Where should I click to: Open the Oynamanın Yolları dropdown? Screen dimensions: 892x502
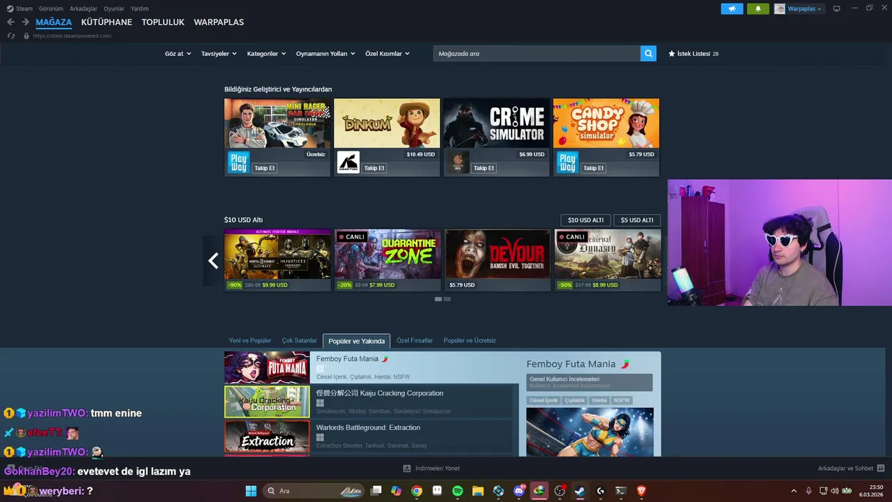[x=325, y=54]
